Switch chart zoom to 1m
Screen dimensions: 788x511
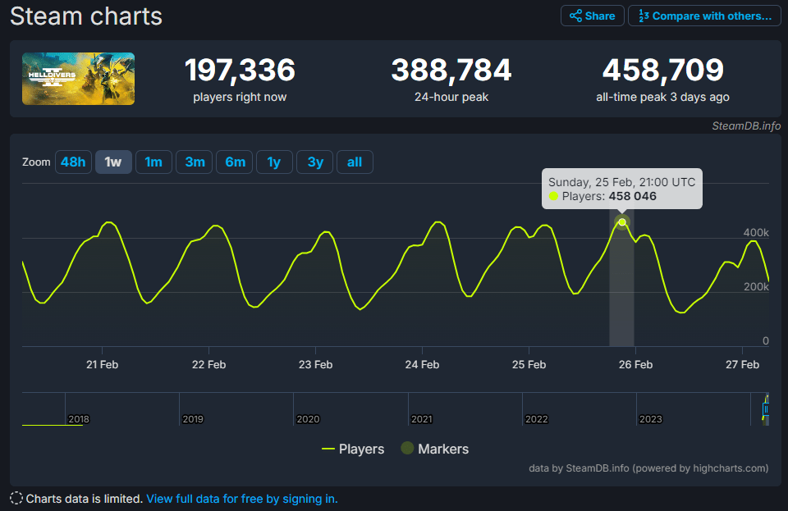[x=153, y=162]
